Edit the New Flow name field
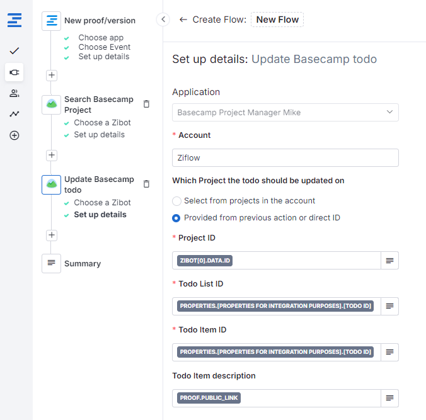This screenshot has height=420, width=426. [277, 20]
